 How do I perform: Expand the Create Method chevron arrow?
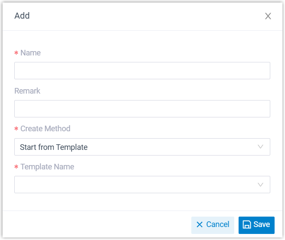tap(260, 147)
